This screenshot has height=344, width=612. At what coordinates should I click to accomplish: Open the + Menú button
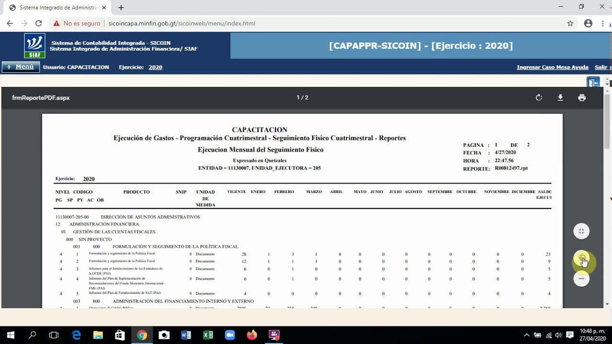[x=21, y=67]
